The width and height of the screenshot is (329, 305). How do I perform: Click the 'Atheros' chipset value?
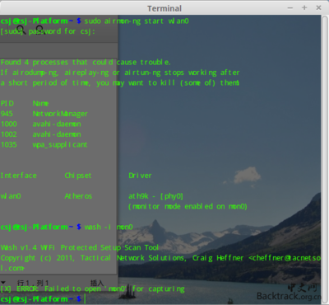pos(78,196)
